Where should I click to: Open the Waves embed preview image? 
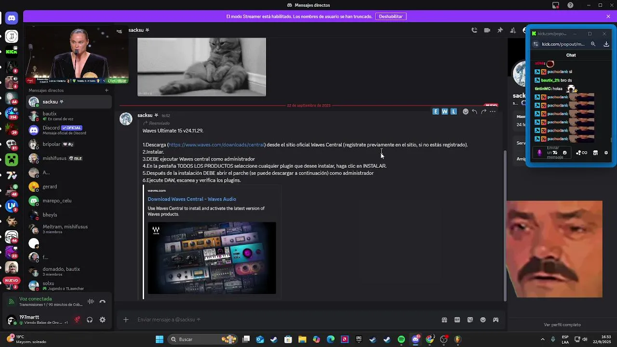(x=212, y=258)
